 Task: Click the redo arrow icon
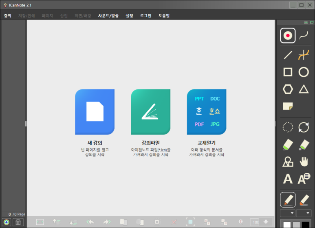(107, 222)
